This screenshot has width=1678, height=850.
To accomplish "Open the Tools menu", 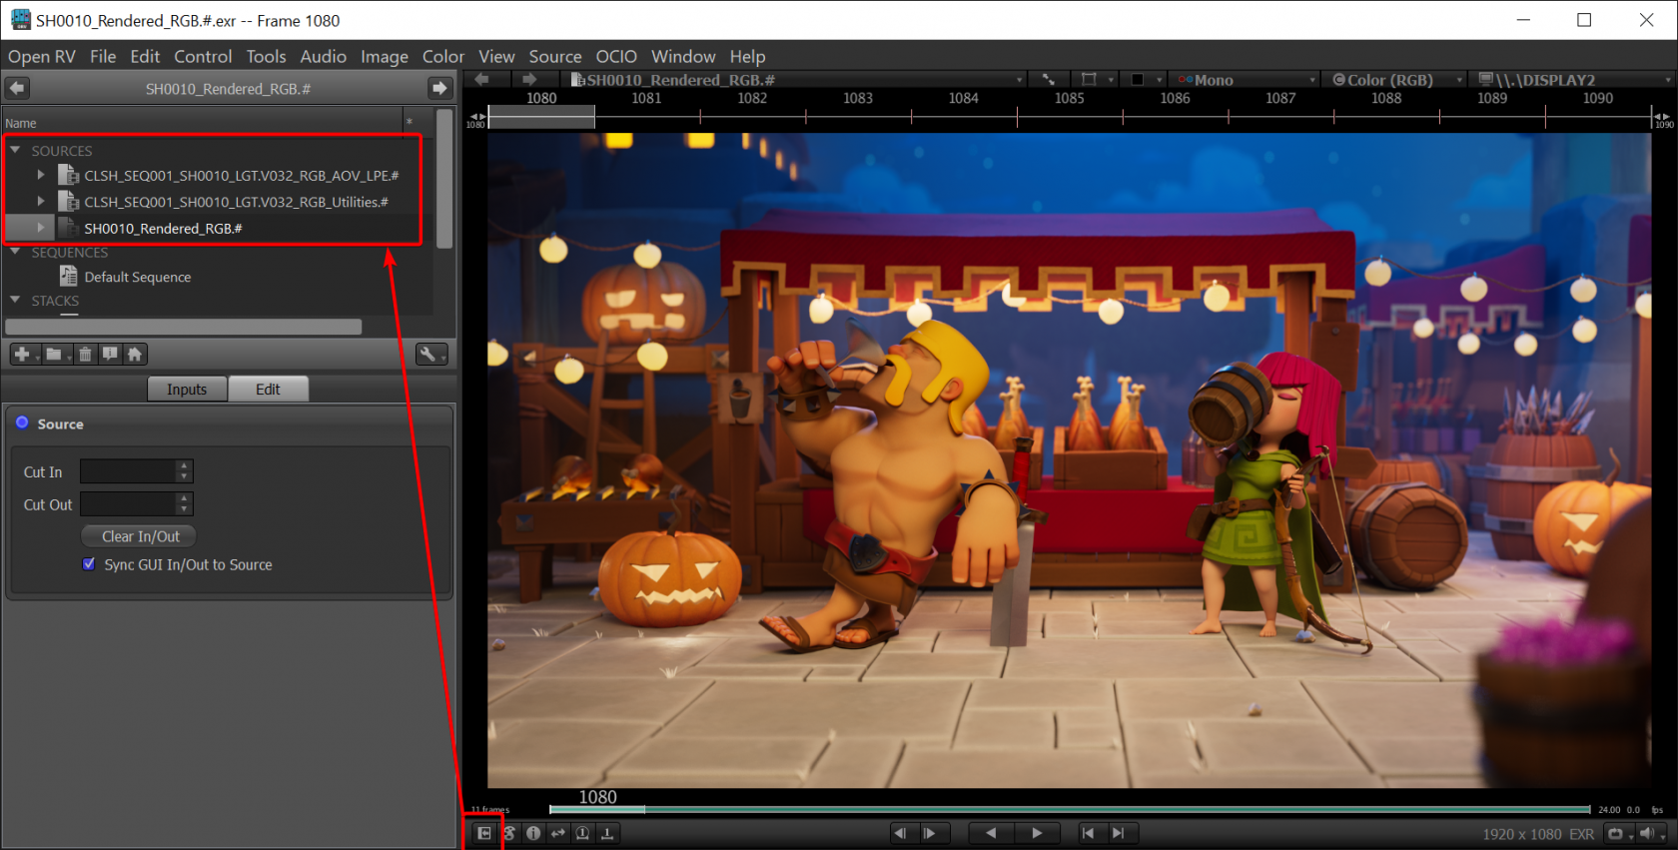I will (266, 57).
